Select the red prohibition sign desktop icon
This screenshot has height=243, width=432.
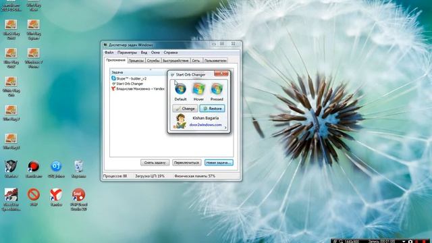point(34,197)
